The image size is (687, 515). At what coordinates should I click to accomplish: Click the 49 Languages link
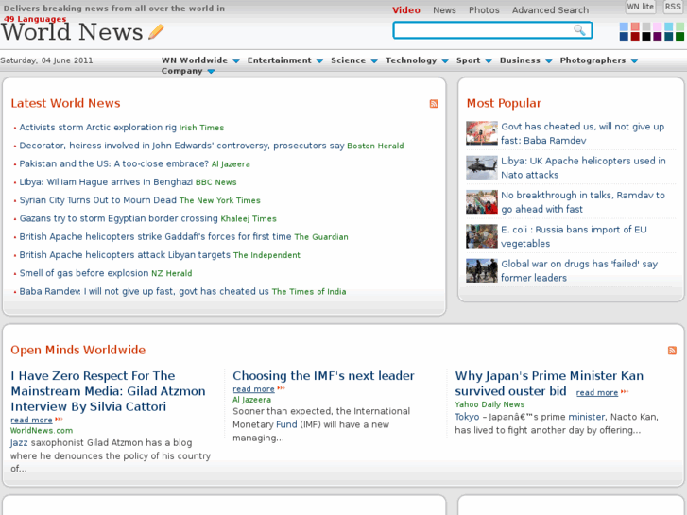[x=35, y=19]
